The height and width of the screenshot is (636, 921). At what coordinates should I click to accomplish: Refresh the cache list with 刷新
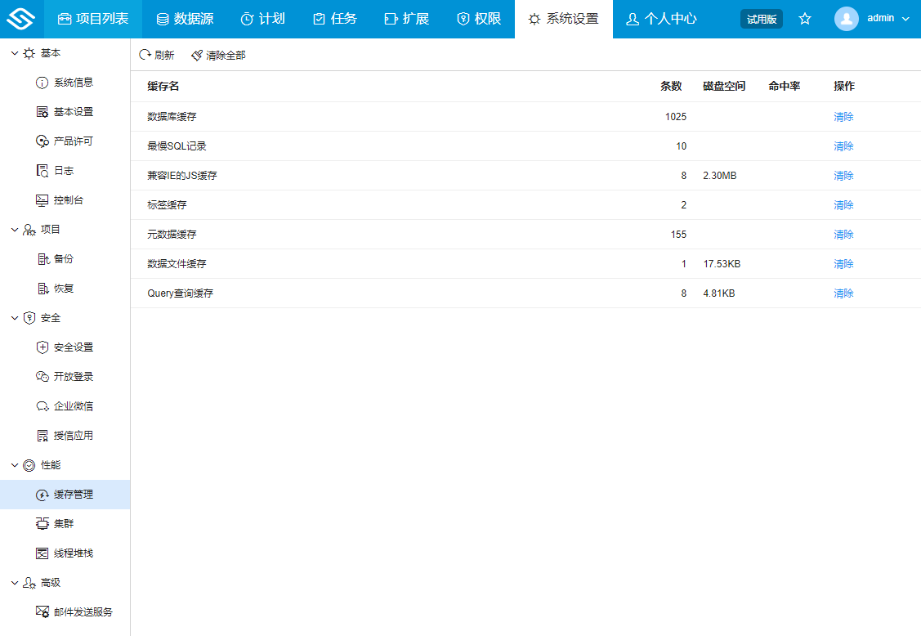click(x=159, y=55)
